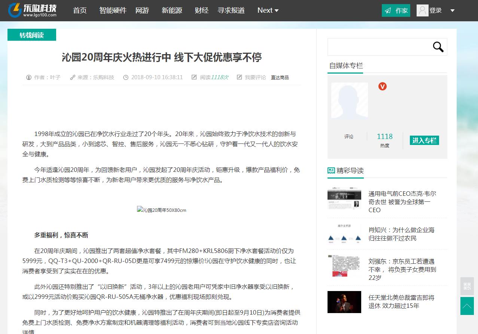Click the broken image 沁园20周年50X80cm

[162, 210]
